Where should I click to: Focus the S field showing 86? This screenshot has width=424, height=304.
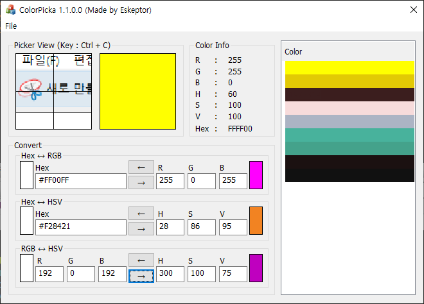click(x=202, y=227)
